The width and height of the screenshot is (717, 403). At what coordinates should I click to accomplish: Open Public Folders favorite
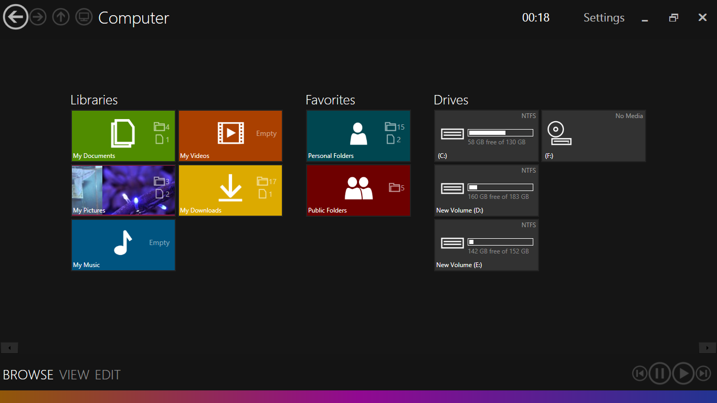click(x=358, y=190)
